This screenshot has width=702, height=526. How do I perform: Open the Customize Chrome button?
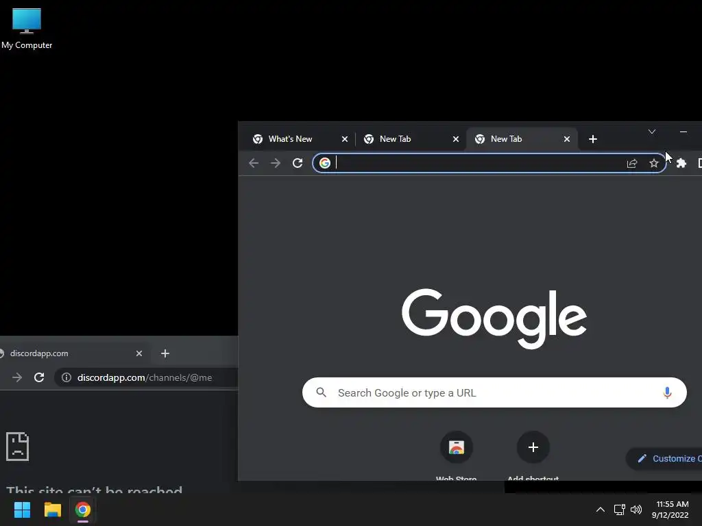click(664, 458)
